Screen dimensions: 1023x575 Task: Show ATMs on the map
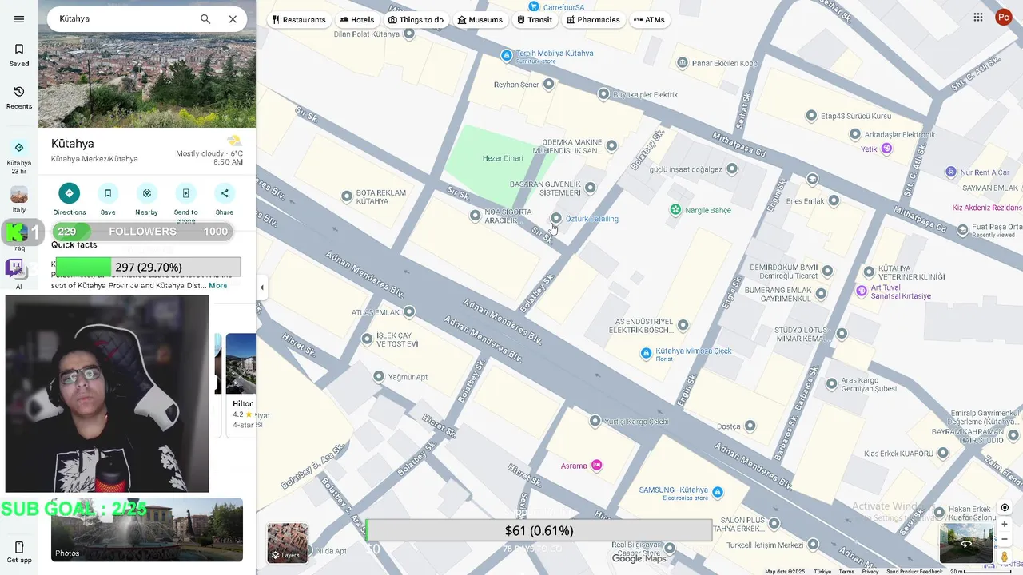pos(649,19)
